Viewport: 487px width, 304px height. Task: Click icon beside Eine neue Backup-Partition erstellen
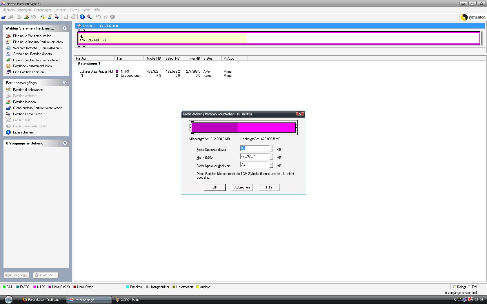pyautogui.click(x=8, y=42)
